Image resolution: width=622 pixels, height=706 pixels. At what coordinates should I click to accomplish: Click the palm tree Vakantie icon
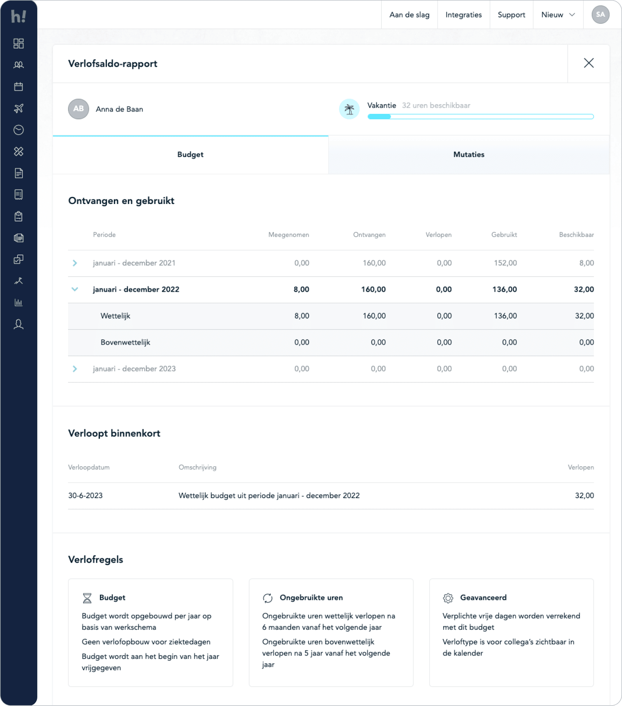(x=349, y=109)
